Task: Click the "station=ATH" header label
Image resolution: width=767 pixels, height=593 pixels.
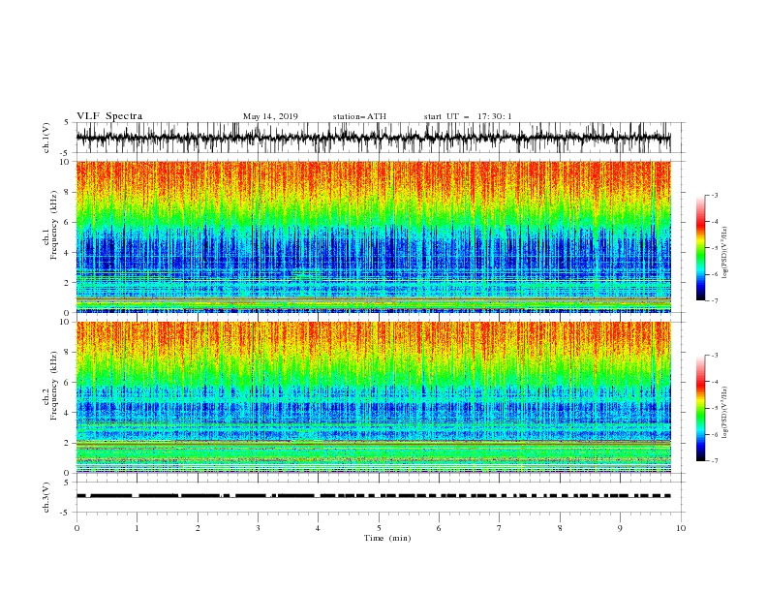Action: pyautogui.click(x=359, y=116)
